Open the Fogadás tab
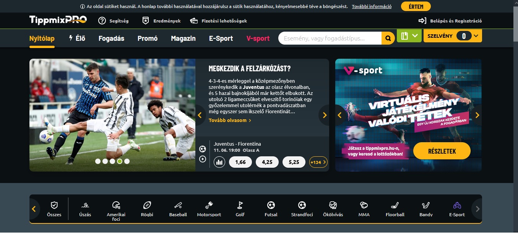The image size is (518, 236). pos(112,39)
